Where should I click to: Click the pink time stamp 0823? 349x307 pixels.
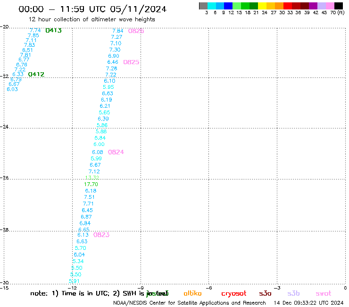tap(101, 235)
